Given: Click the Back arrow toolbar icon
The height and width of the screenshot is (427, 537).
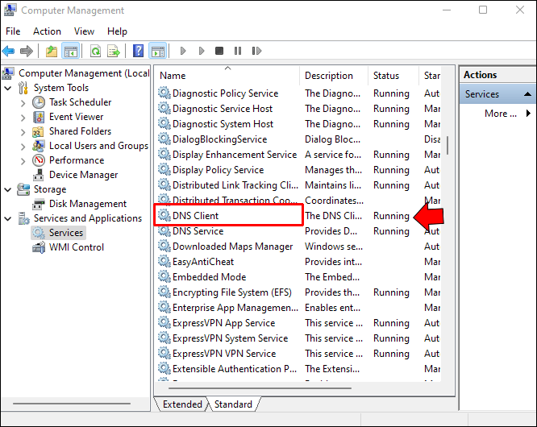Looking at the screenshot, I should click(10, 52).
